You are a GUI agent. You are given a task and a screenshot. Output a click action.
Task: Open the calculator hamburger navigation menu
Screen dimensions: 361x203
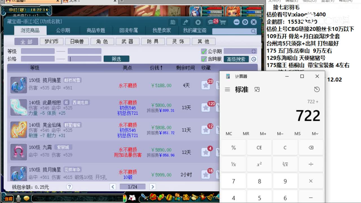[227, 89]
